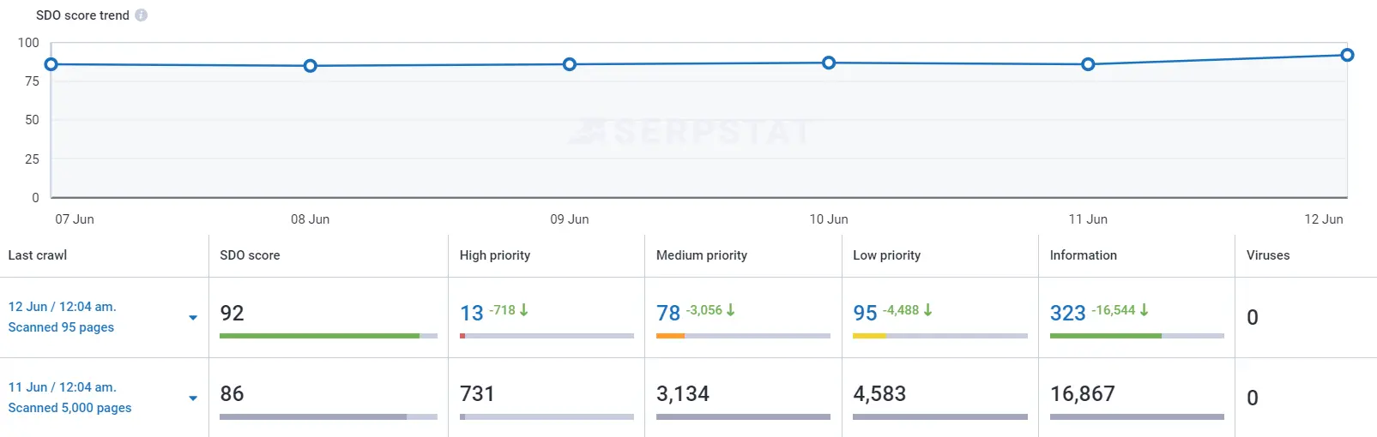Click the green SDO score 92 progress bar
Image resolution: width=1377 pixels, height=437 pixels.
tap(319, 336)
